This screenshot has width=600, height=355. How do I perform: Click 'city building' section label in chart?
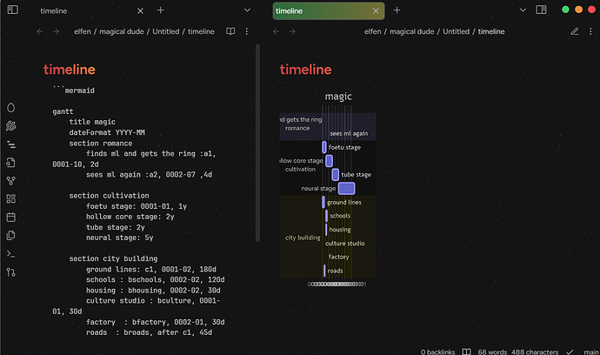[303, 238]
